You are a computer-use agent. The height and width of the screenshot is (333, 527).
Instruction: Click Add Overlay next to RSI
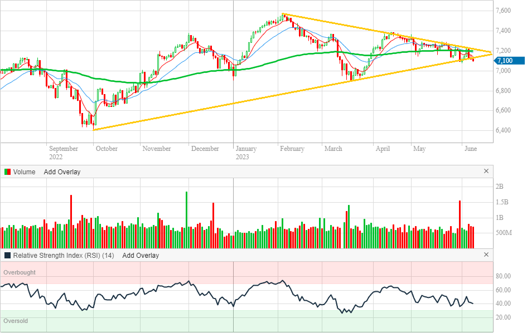coord(141,256)
